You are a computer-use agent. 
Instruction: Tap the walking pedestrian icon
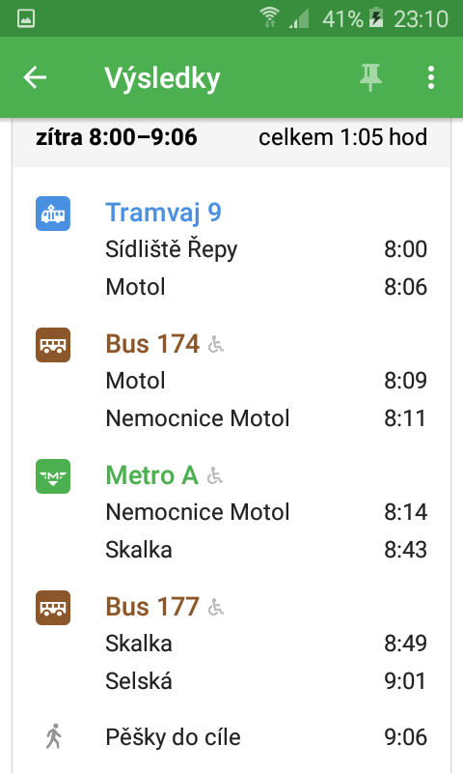coord(54,736)
